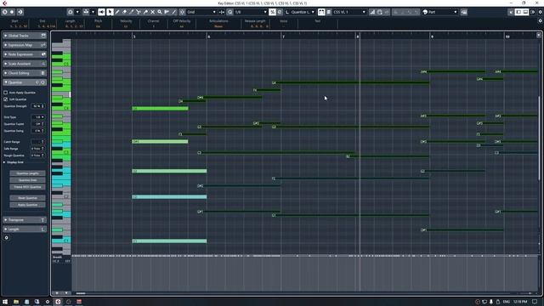Click the Reset Quantize button
This screenshot has width=544, height=306.
coord(27,198)
